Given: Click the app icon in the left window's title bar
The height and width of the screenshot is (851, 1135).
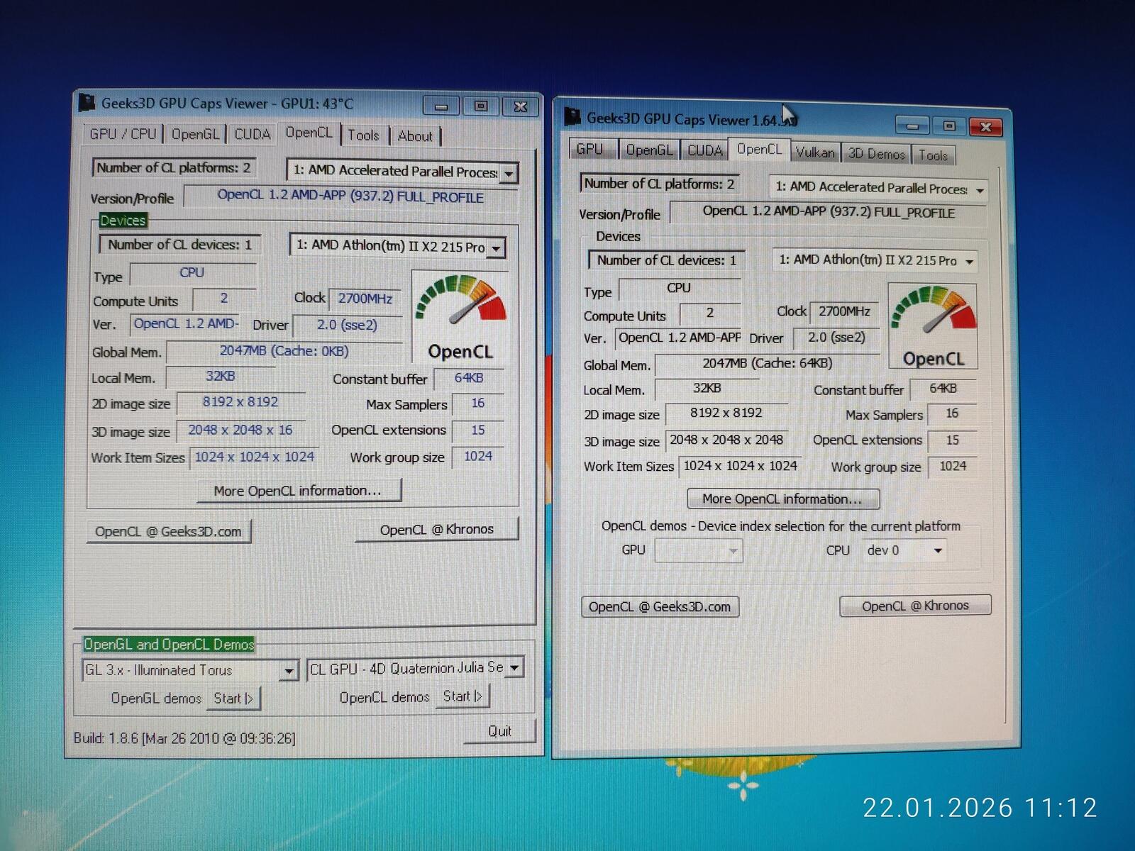Looking at the screenshot, I should [87, 103].
